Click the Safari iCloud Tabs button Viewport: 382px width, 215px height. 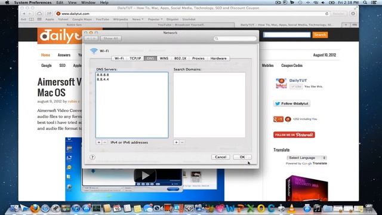(x=39, y=14)
